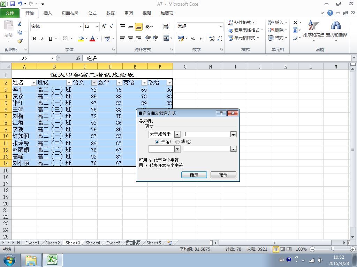Open the 数学 column filter arrow
This screenshot has width=357, height=267.
click(x=119, y=83)
